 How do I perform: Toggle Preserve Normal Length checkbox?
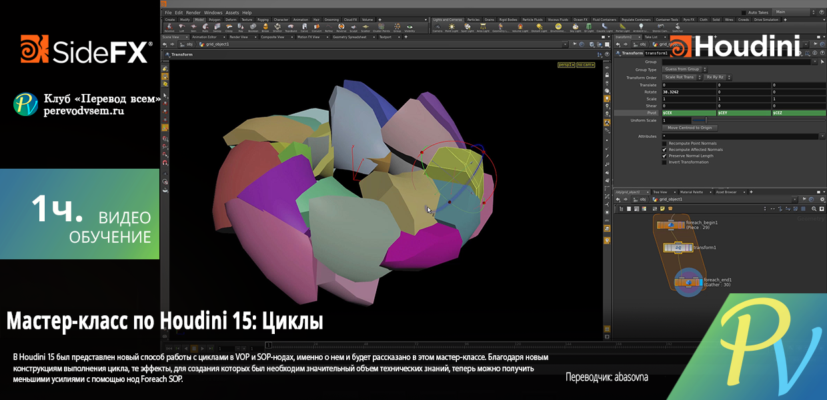tap(664, 156)
